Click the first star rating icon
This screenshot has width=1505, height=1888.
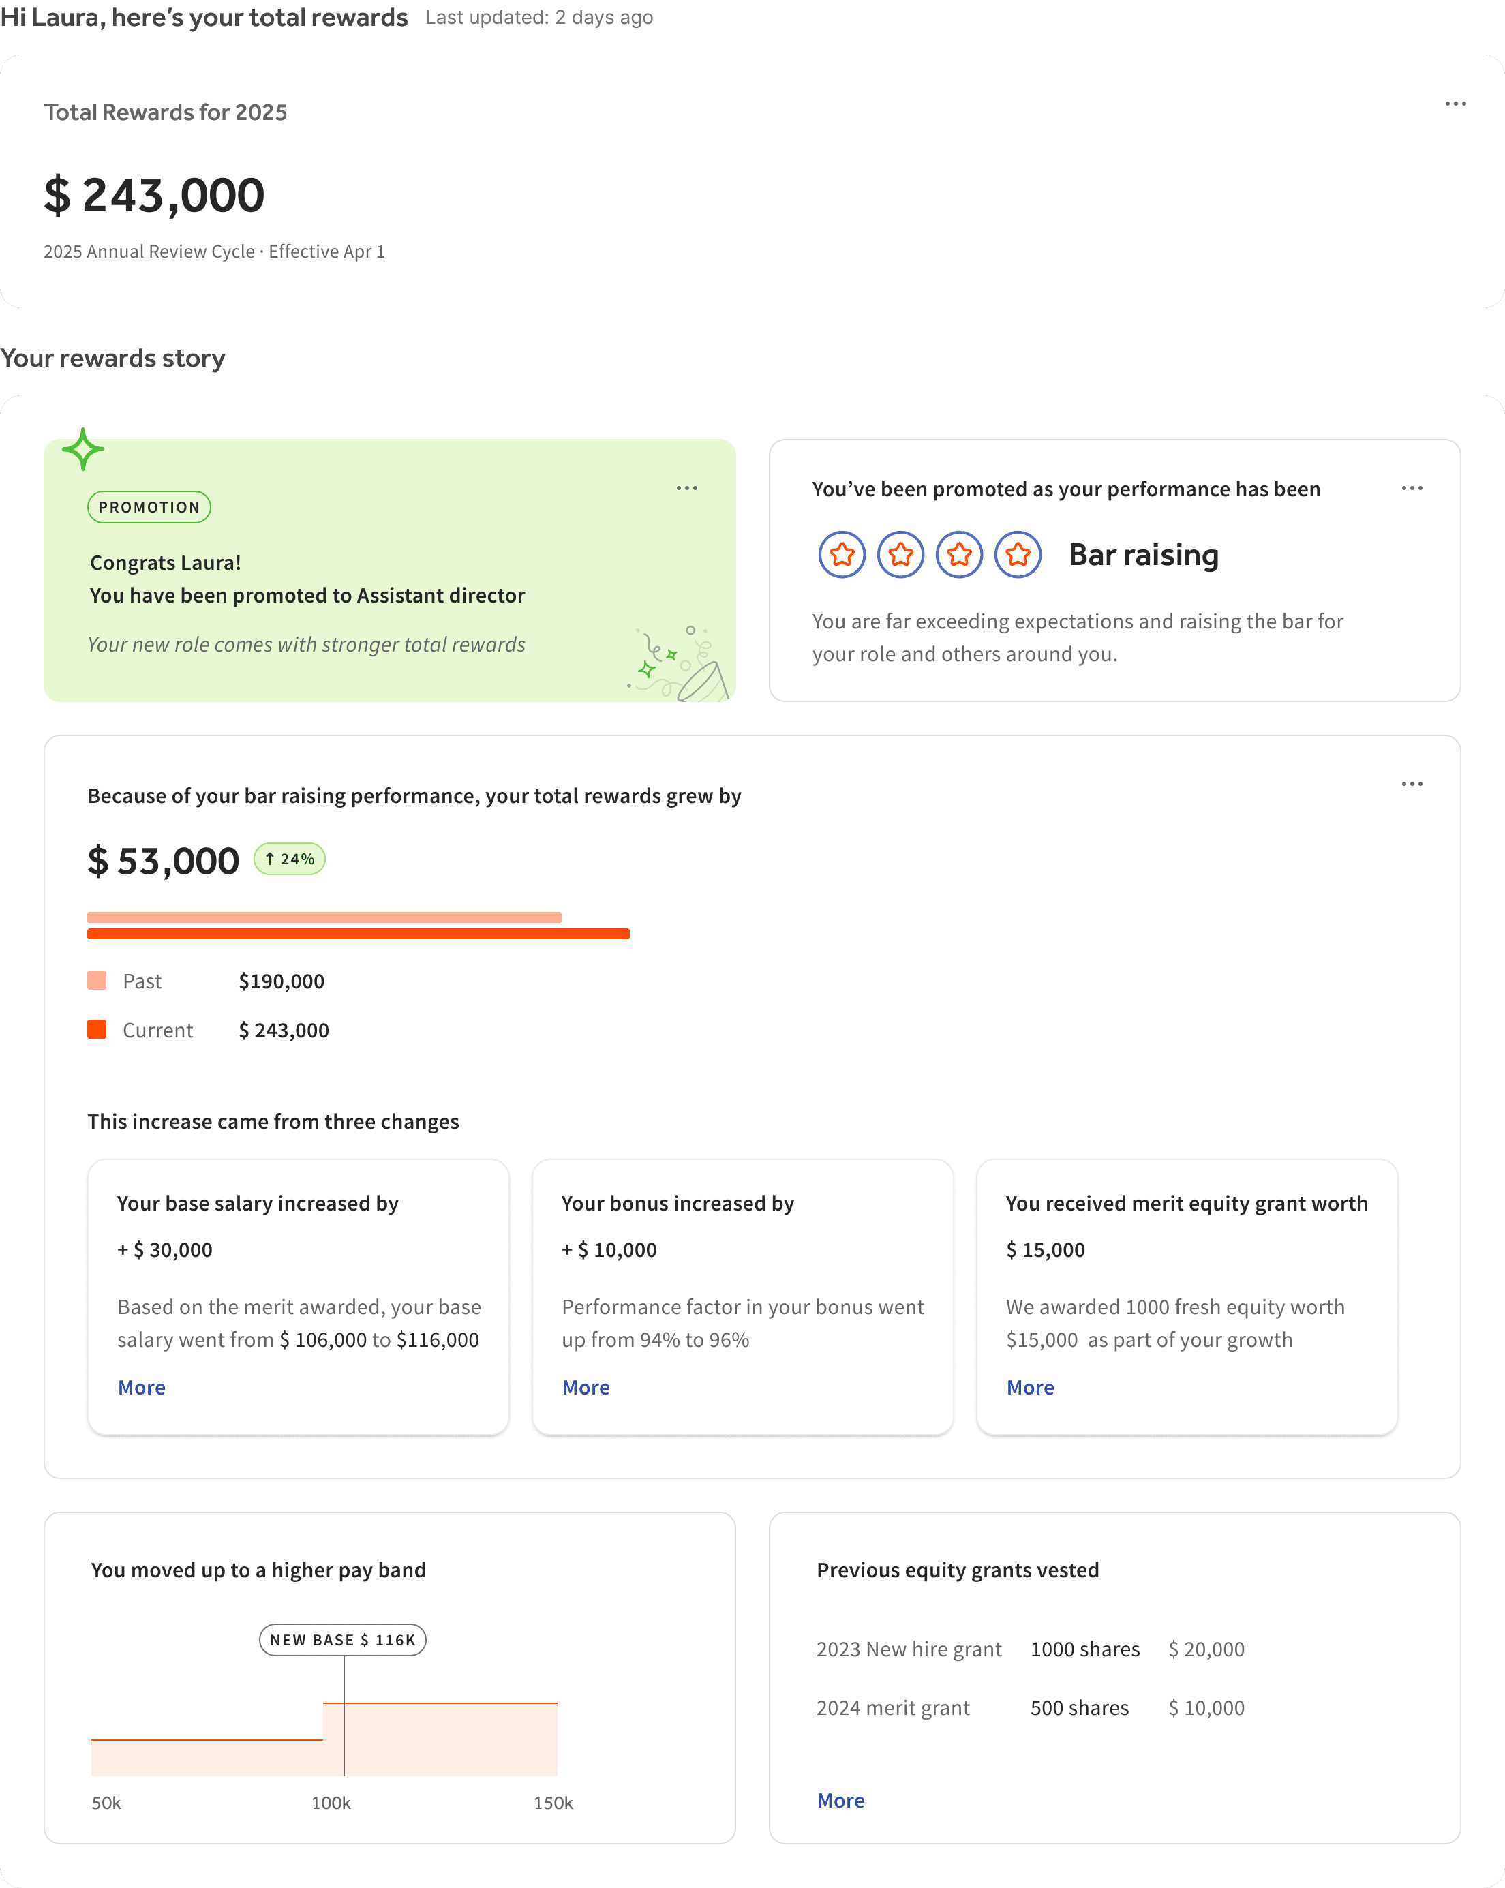841,554
